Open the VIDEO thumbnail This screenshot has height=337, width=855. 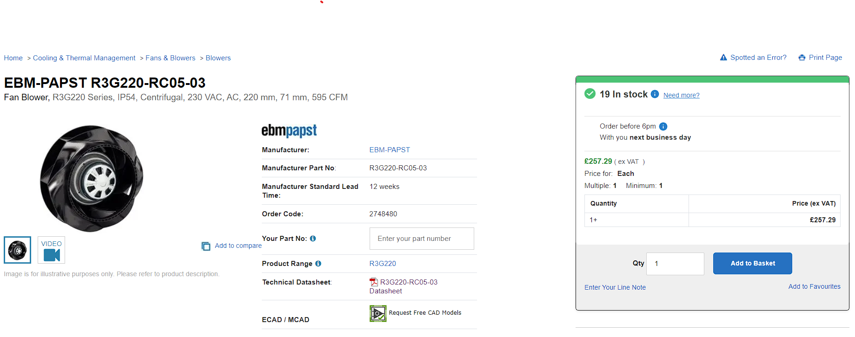pyautogui.click(x=52, y=250)
